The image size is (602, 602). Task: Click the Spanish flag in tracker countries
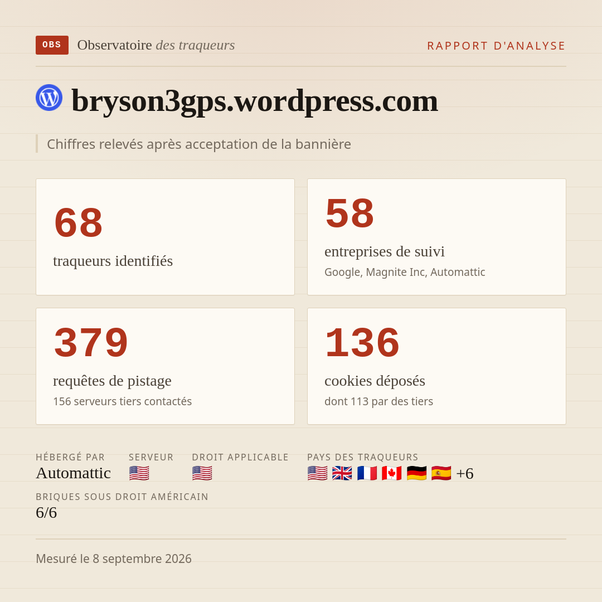[441, 473]
